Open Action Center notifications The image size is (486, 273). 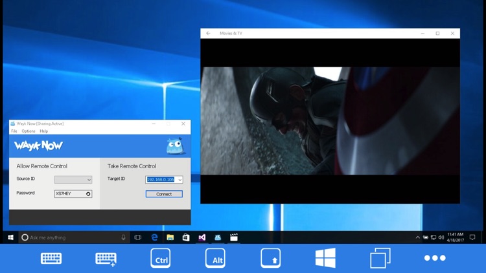(x=472, y=237)
